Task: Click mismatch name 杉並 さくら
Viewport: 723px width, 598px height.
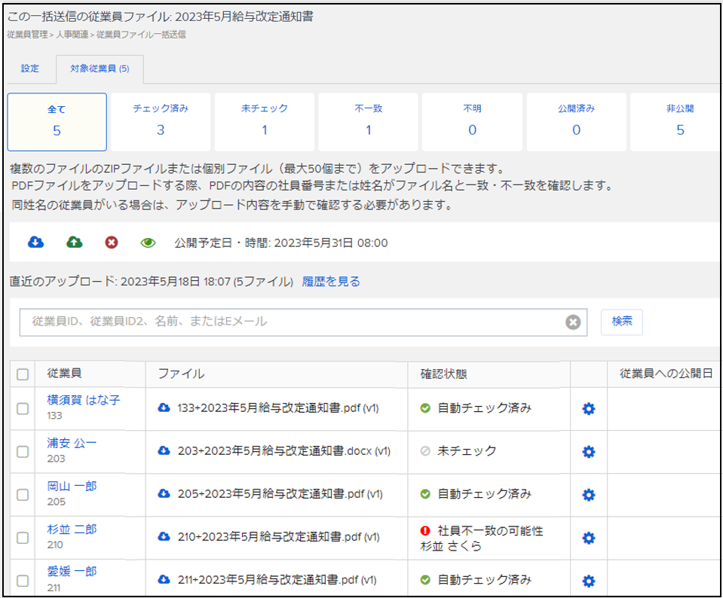Action: tap(451, 546)
